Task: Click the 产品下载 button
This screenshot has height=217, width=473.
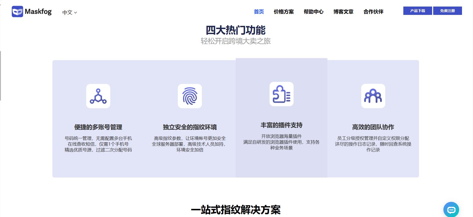Action: [417, 11]
